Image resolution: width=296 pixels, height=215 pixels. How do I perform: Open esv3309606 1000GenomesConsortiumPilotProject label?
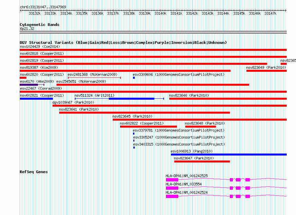pos(179,74)
